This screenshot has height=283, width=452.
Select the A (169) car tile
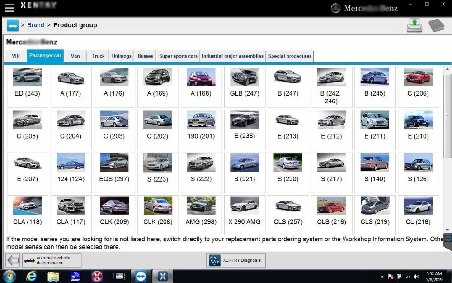pos(158,87)
